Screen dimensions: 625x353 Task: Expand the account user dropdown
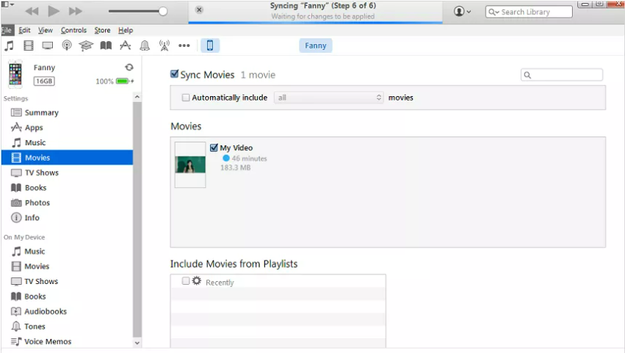pos(463,12)
